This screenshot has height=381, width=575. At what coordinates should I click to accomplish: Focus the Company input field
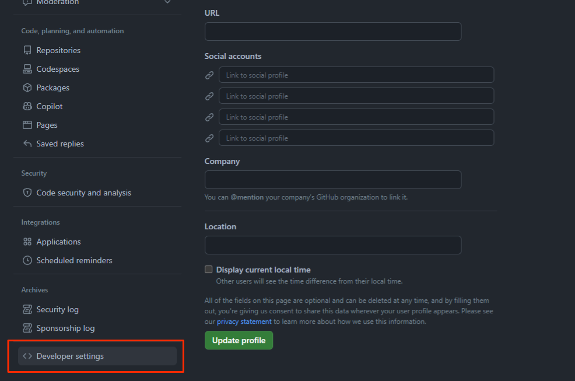(x=333, y=180)
